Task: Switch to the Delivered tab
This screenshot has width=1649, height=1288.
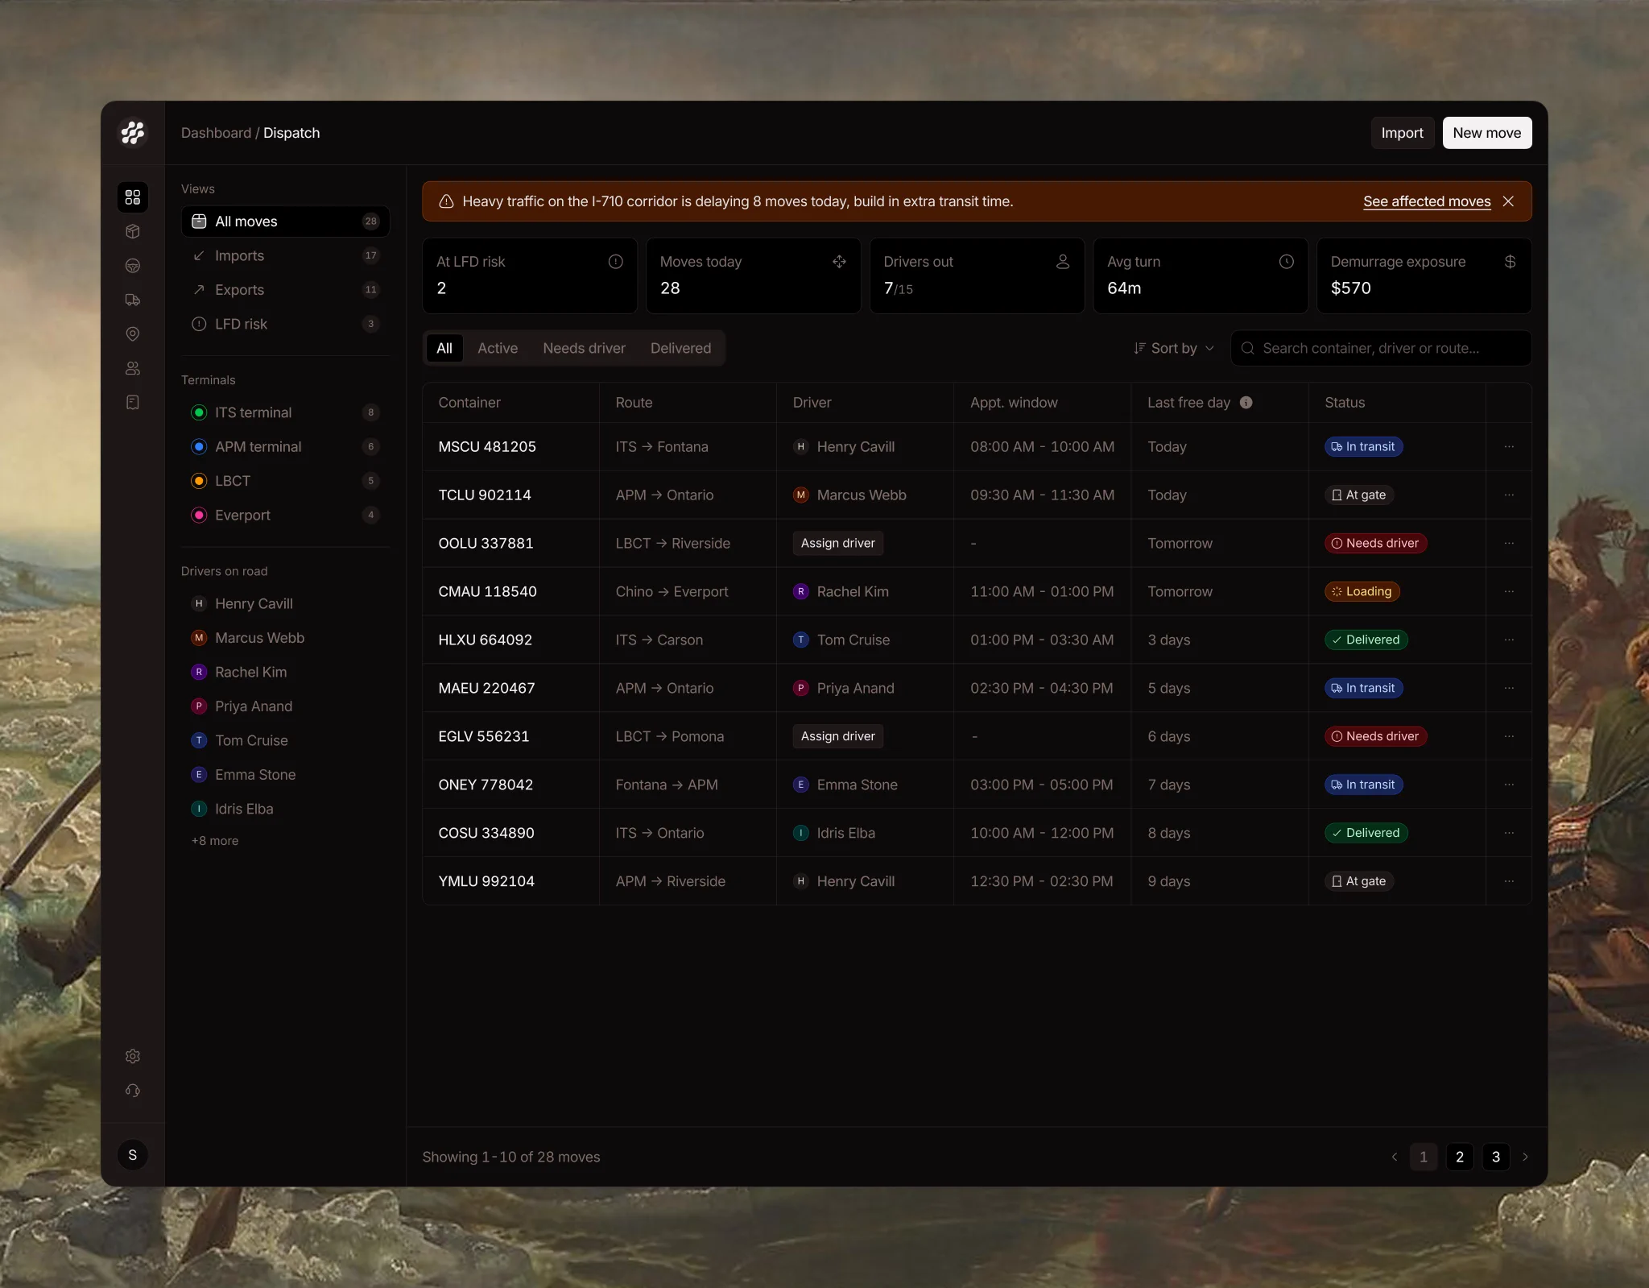Action: click(x=680, y=348)
